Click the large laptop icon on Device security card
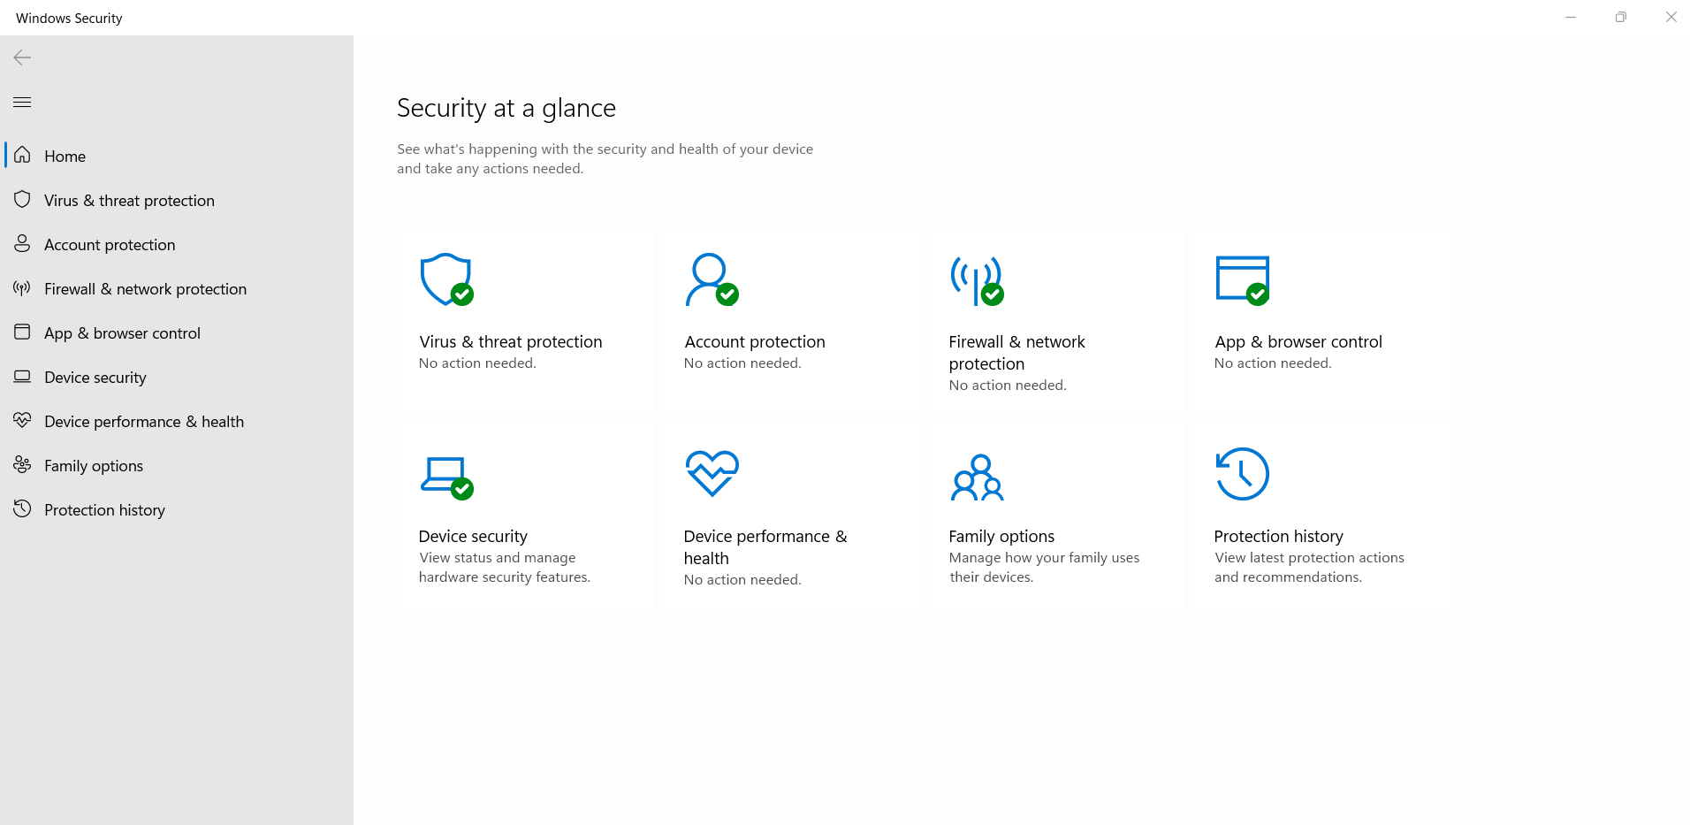 pos(446,477)
